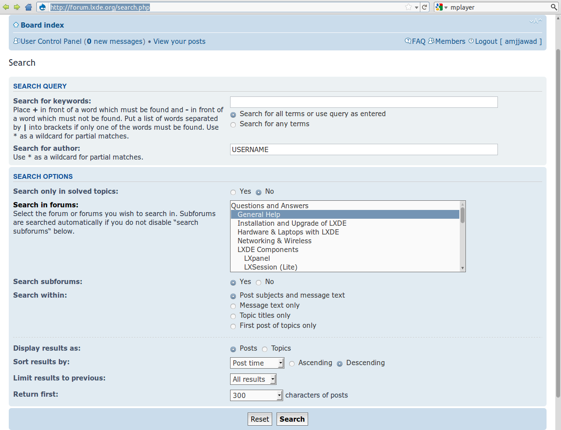Open the Members link
Image resolution: width=561 pixels, height=430 pixels.
[x=450, y=41]
